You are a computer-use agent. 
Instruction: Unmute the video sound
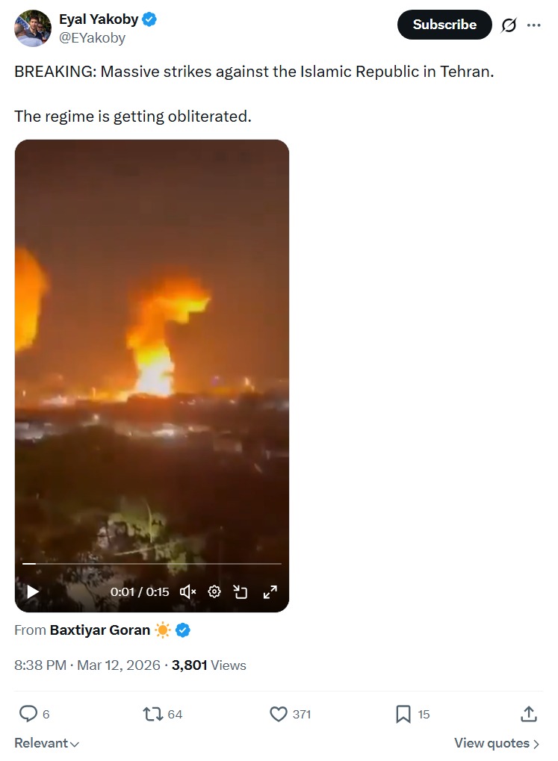[187, 591]
